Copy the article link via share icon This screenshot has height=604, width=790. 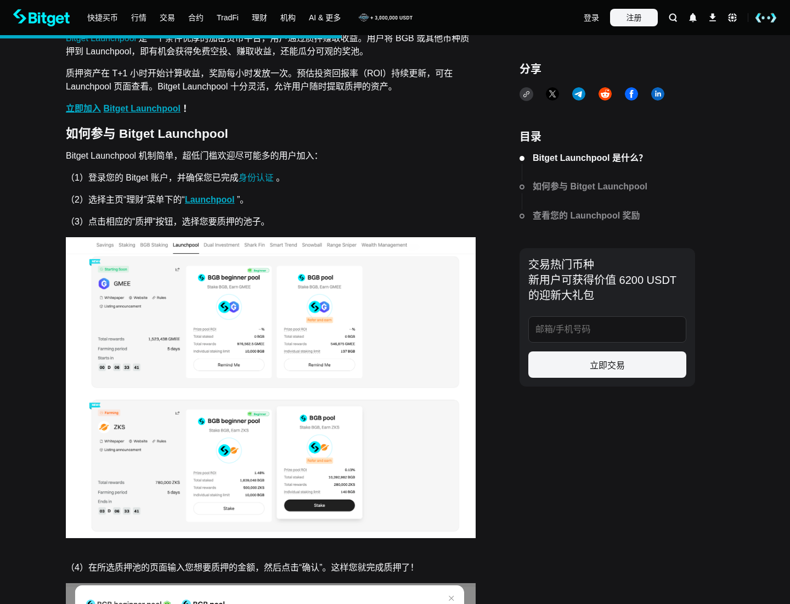point(526,94)
